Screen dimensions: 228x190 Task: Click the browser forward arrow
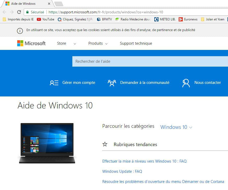tap(12, 12)
